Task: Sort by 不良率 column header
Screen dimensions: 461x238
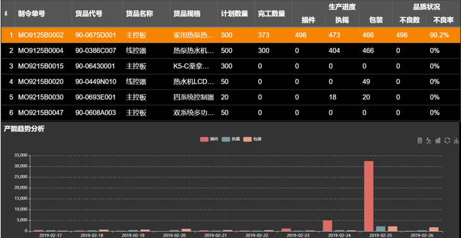Action: pos(443,20)
